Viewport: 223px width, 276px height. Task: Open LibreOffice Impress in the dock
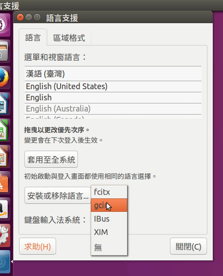click(x=4, y=157)
